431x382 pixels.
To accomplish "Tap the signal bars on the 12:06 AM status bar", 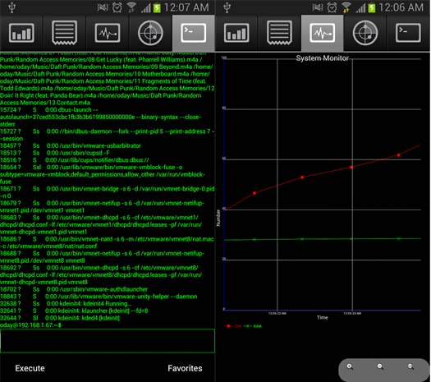I will (x=360, y=8).
